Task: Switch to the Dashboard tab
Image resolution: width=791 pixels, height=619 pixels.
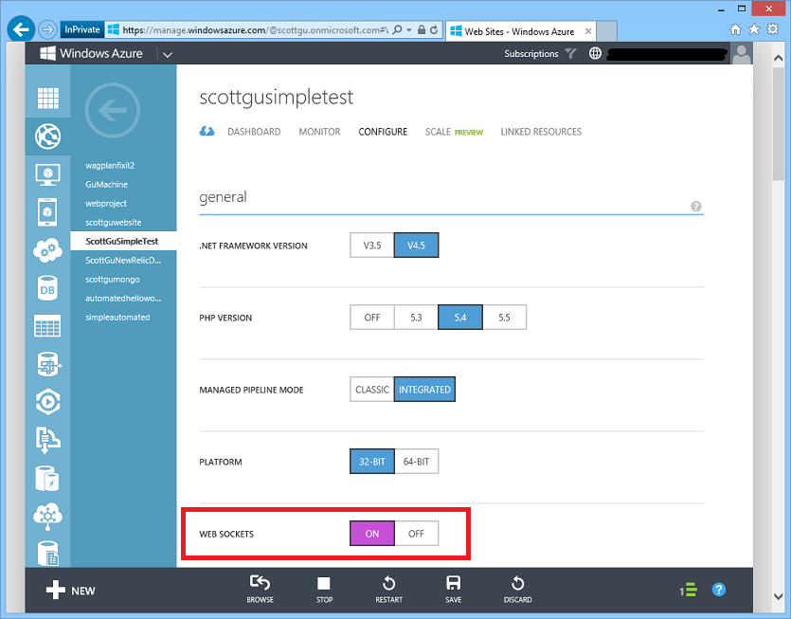Action: tap(254, 132)
